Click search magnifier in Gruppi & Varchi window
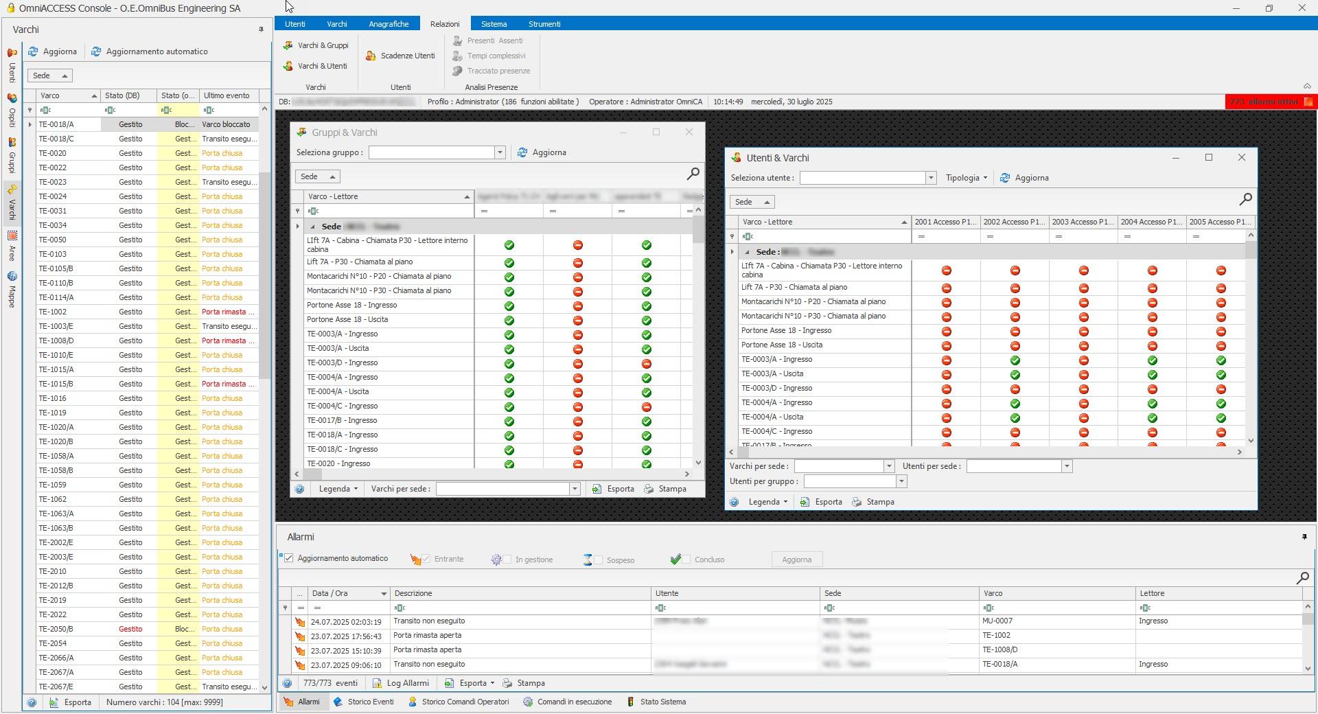 point(693,174)
